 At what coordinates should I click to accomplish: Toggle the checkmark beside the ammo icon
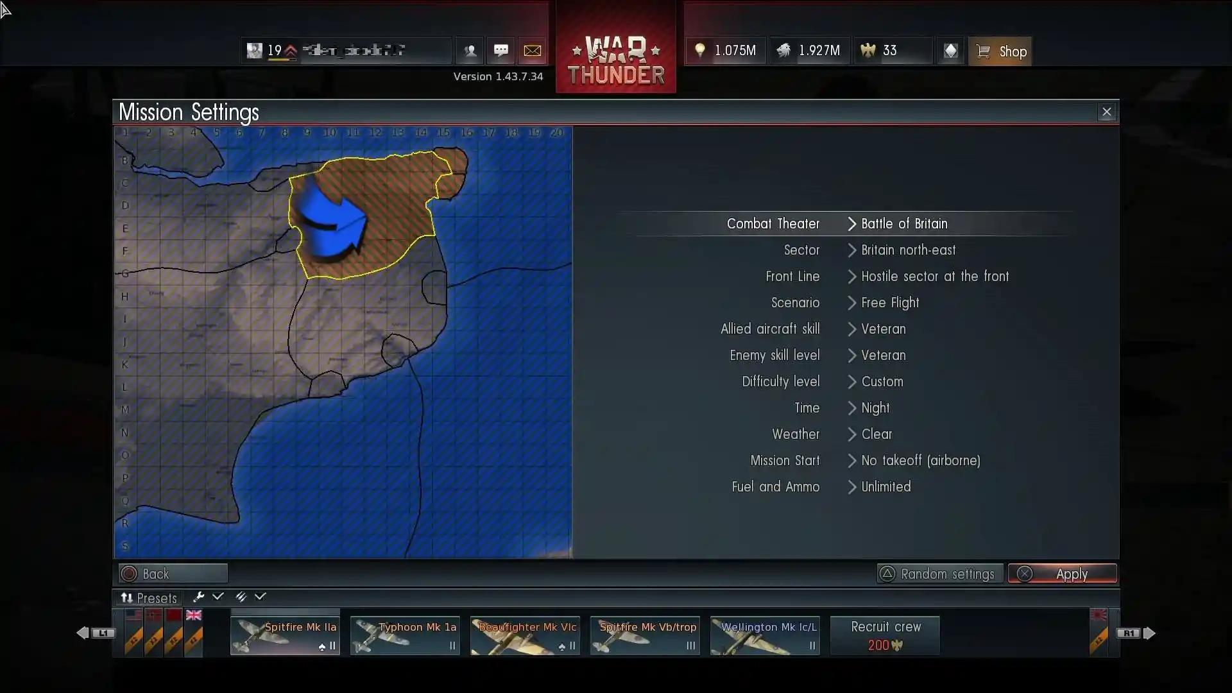260,597
